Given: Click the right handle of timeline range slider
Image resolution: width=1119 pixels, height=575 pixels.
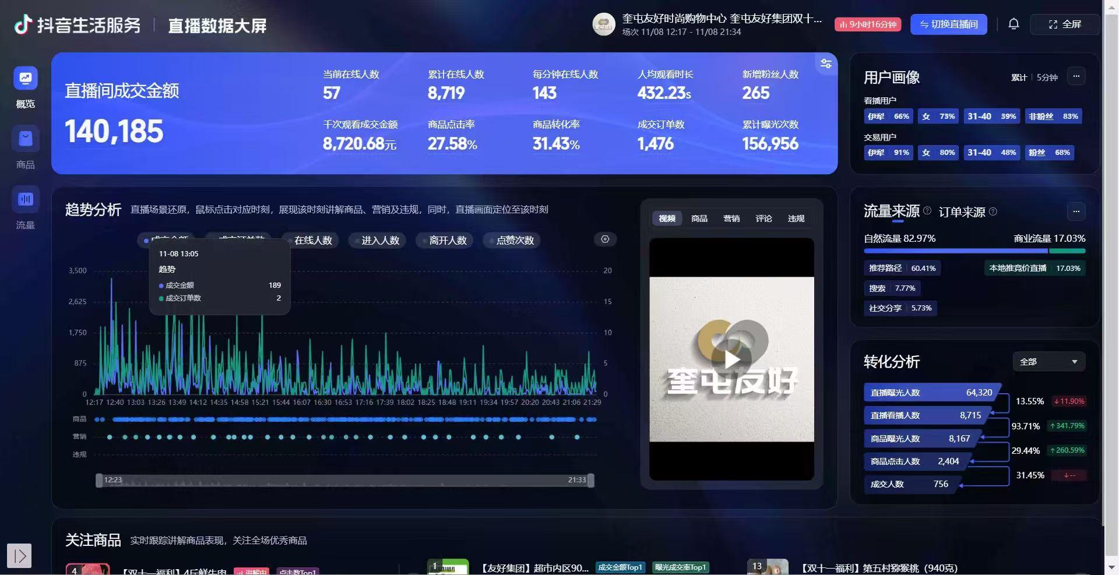Looking at the screenshot, I should tap(591, 480).
